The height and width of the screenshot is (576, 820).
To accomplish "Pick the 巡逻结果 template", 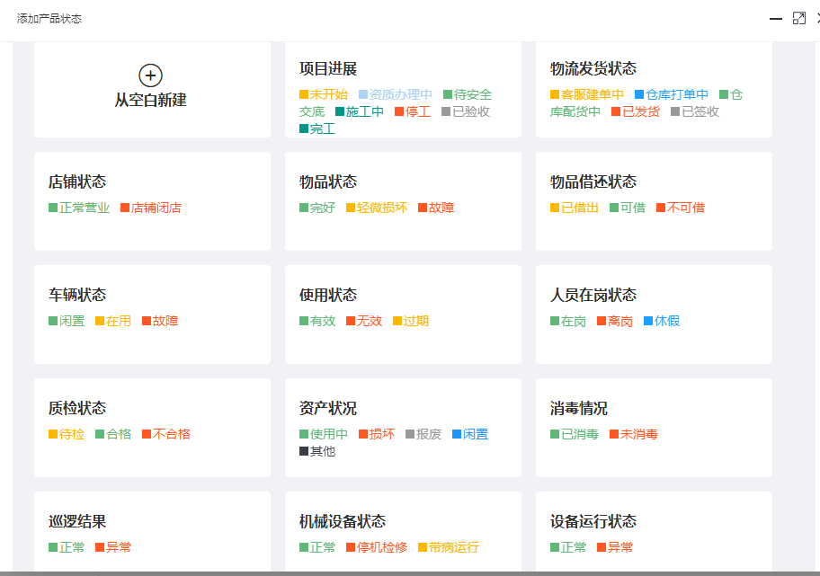I will pos(77,522).
